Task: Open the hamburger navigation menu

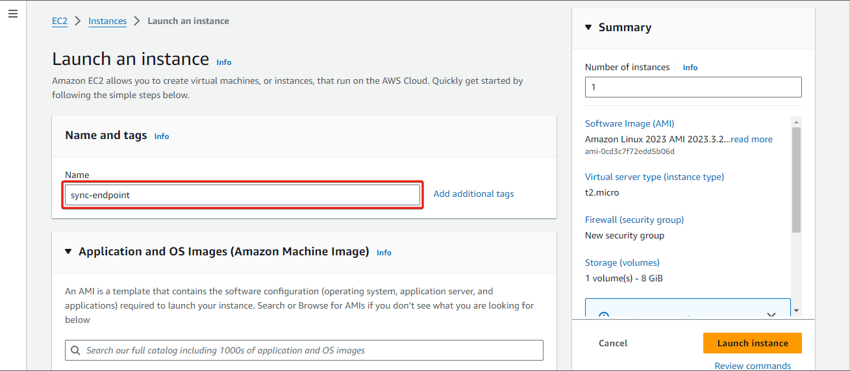Action: tap(13, 14)
